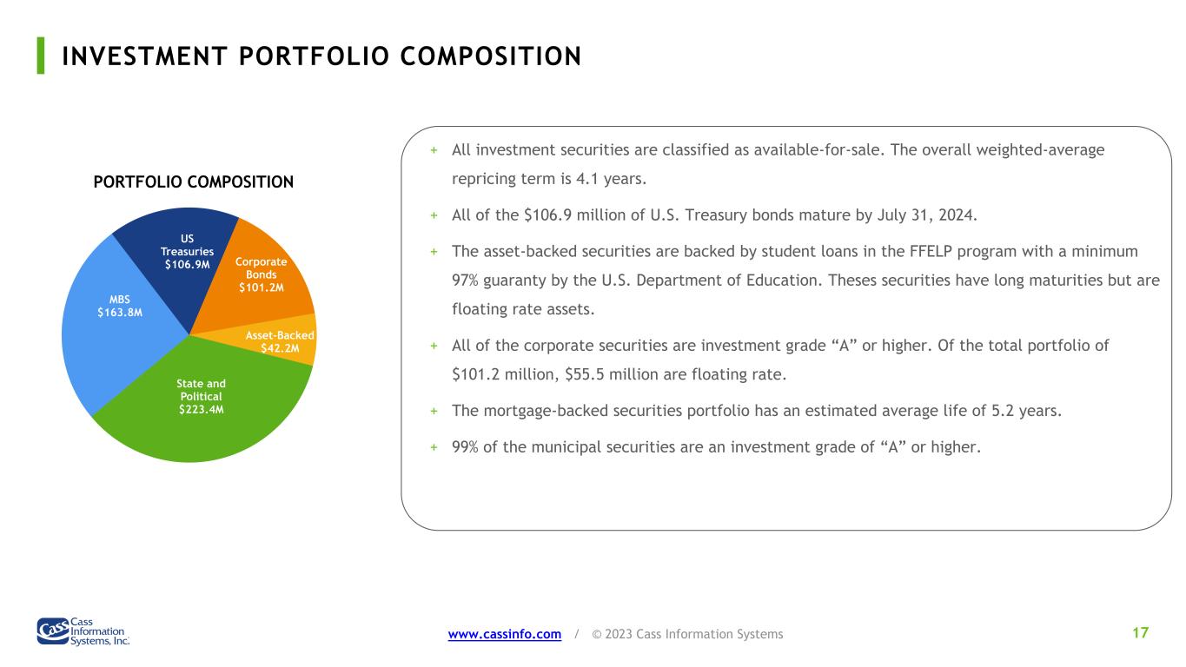Image resolution: width=1186 pixels, height=667 pixels.
Task: Click the plus bullet before available-for-sale text
Action: coord(434,151)
